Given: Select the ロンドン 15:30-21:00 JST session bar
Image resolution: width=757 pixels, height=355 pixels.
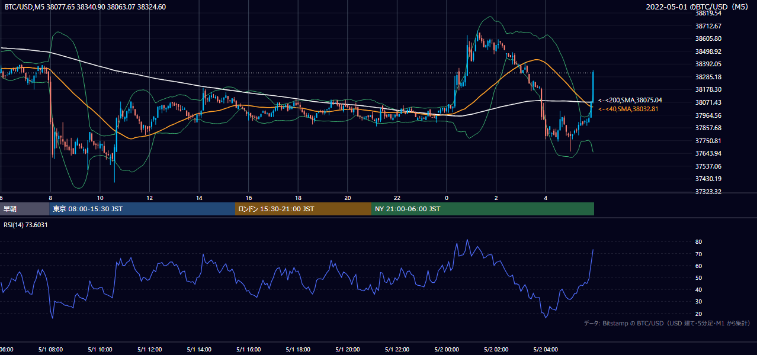Looking at the screenshot, I should tap(303, 209).
